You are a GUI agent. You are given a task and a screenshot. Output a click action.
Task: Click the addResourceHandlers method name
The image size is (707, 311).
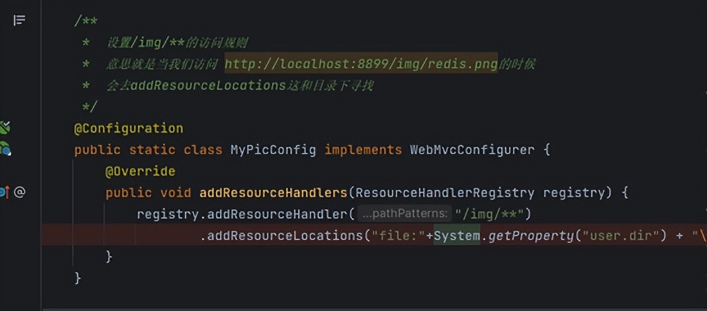coord(273,193)
